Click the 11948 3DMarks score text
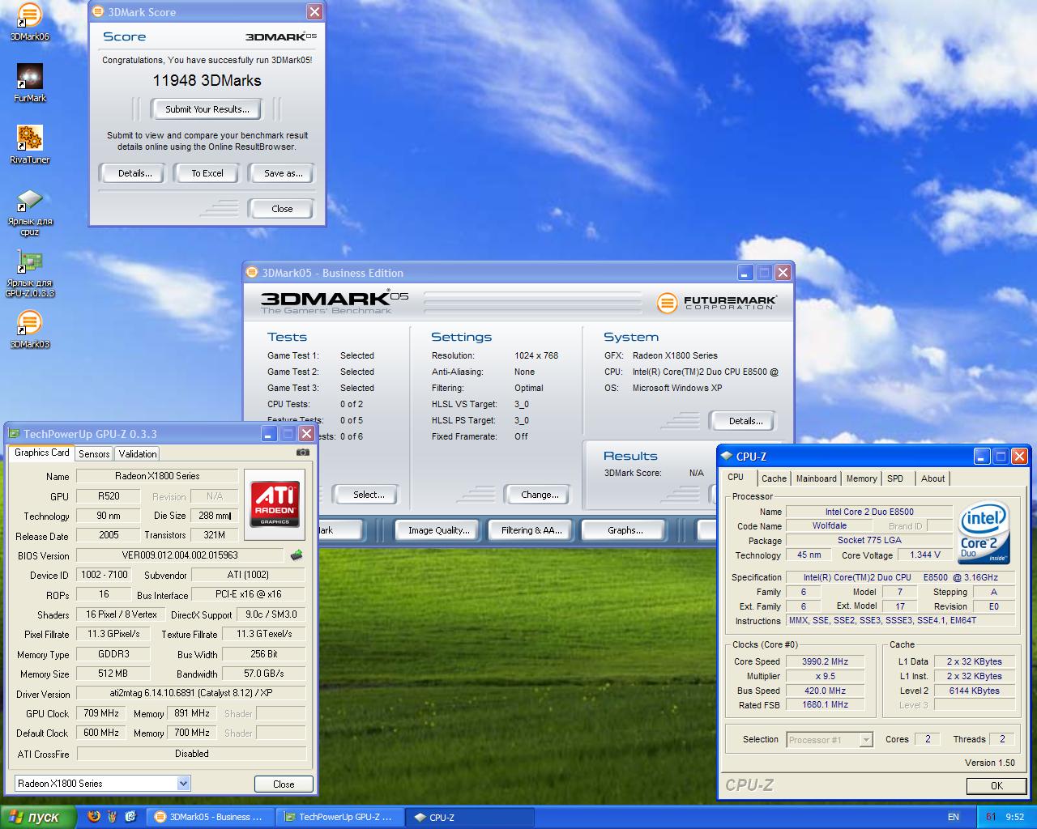The height and width of the screenshot is (829, 1037). tap(207, 80)
